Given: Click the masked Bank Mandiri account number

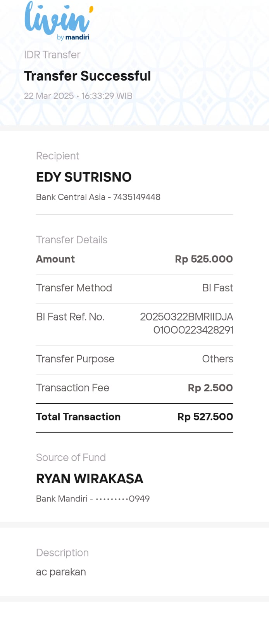Looking at the screenshot, I should [x=93, y=499].
